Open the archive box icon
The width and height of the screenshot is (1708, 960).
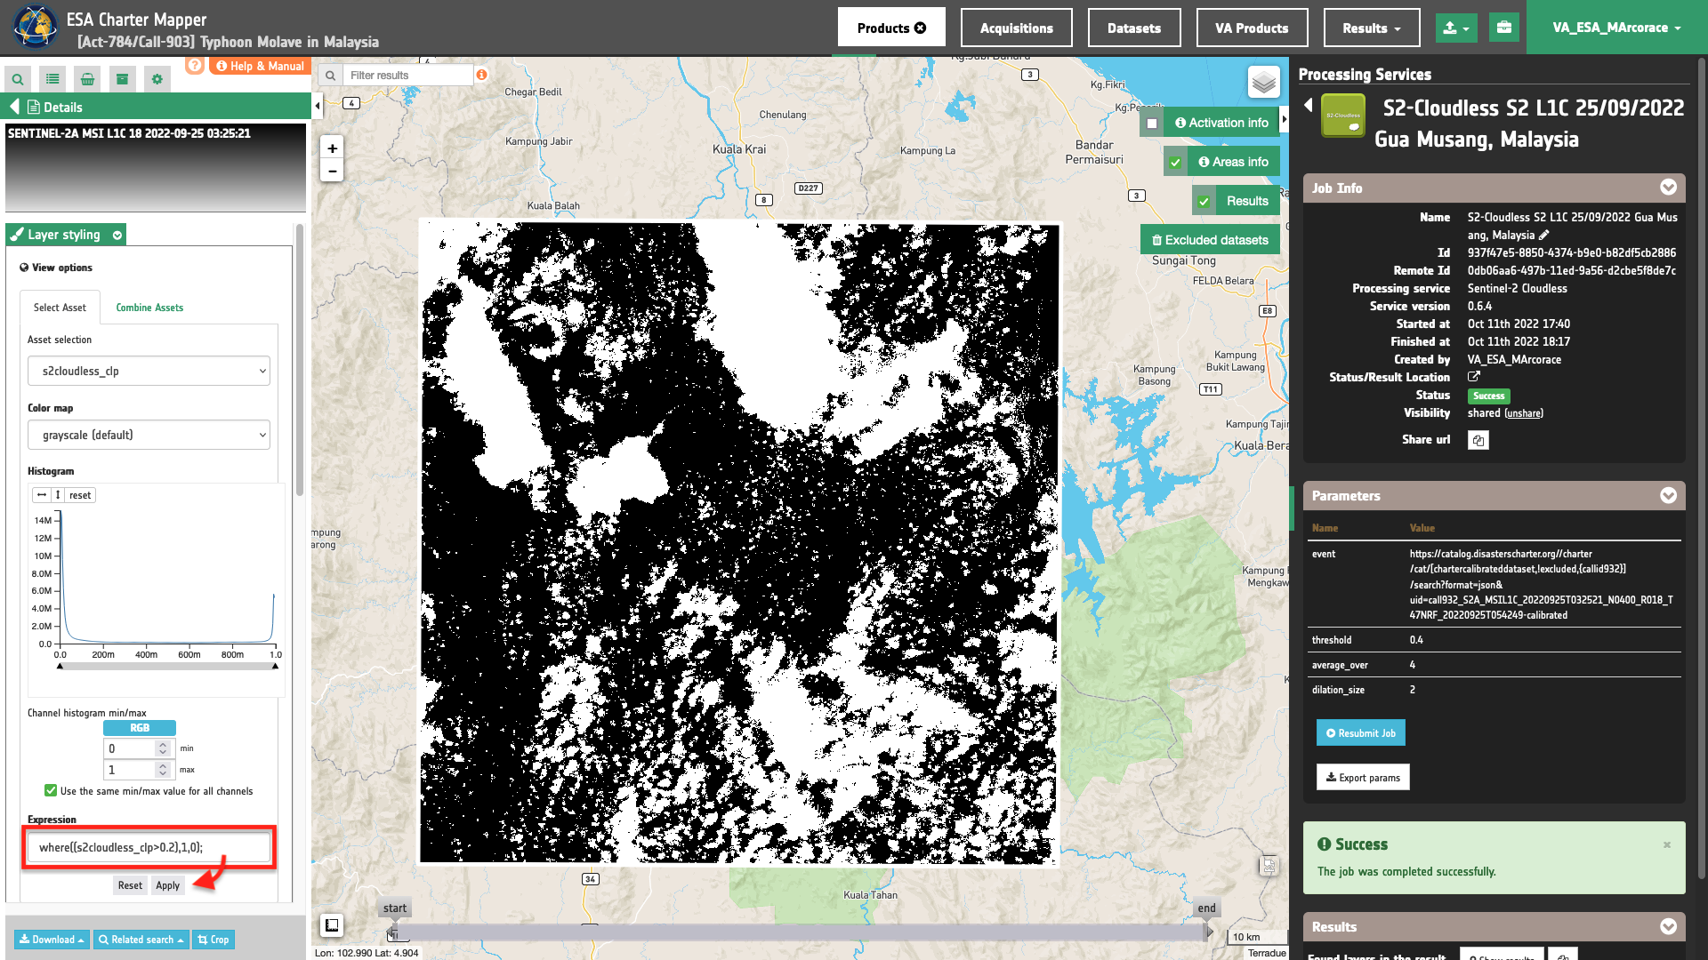(122, 79)
